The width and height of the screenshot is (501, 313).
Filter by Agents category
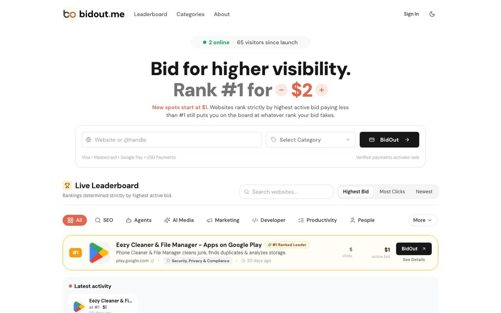[x=139, y=220]
